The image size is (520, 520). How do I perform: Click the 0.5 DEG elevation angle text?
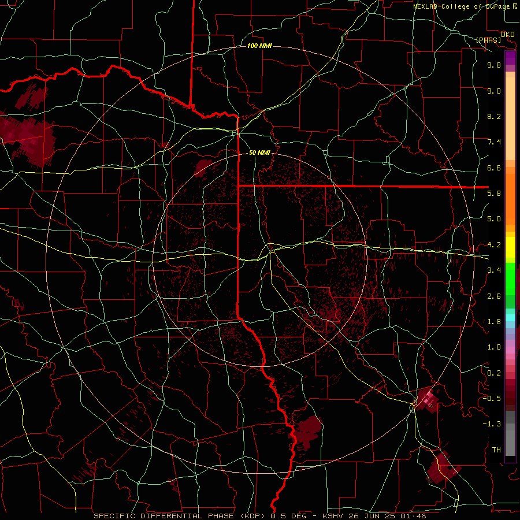coord(289,516)
